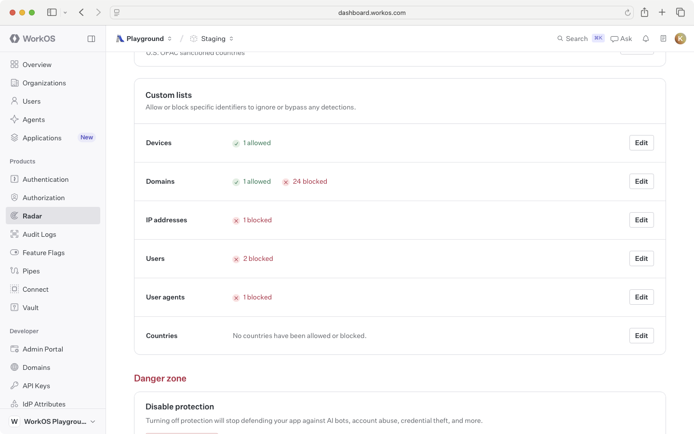Screen dimensions: 694x434
Task: Click the Radar target icon
Action: click(14, 216)
